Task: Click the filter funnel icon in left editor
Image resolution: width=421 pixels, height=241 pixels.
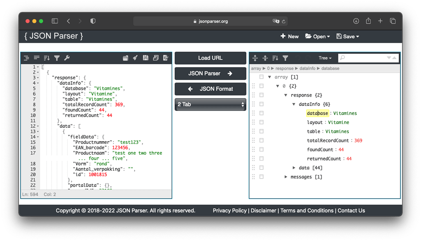Action: click(57, 58)
